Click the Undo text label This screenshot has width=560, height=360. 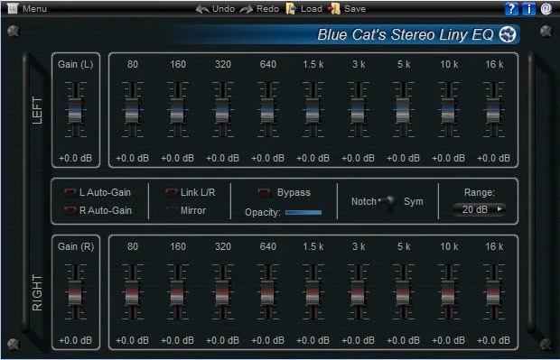[x=223, y=9]
